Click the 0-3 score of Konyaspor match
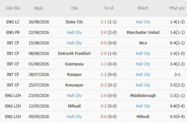This screenshot has width=187, height=122. [x=104, y=85]
